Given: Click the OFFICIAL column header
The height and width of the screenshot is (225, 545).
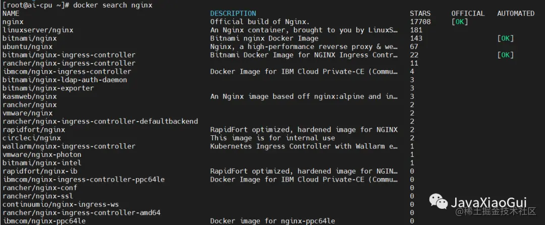Looking at the screenshot, I should 468,14.
